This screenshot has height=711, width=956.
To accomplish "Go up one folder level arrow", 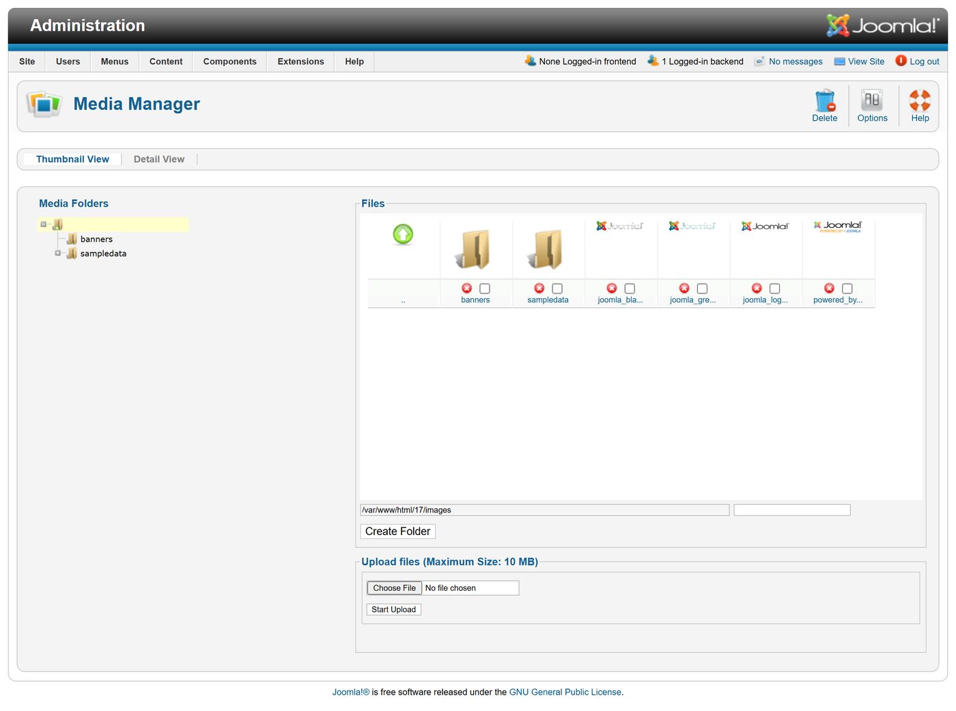I will (x=403, y=235).
